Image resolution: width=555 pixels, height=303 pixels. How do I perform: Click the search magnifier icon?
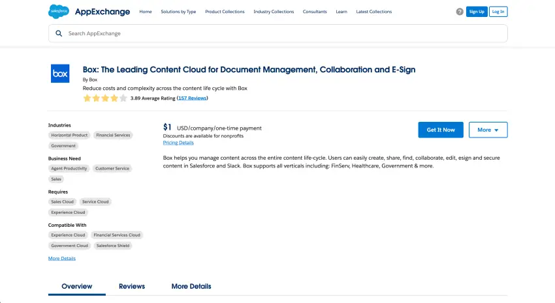59,33
